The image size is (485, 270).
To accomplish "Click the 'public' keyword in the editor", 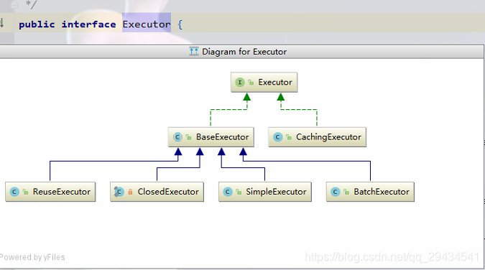I will click(37, 24).
